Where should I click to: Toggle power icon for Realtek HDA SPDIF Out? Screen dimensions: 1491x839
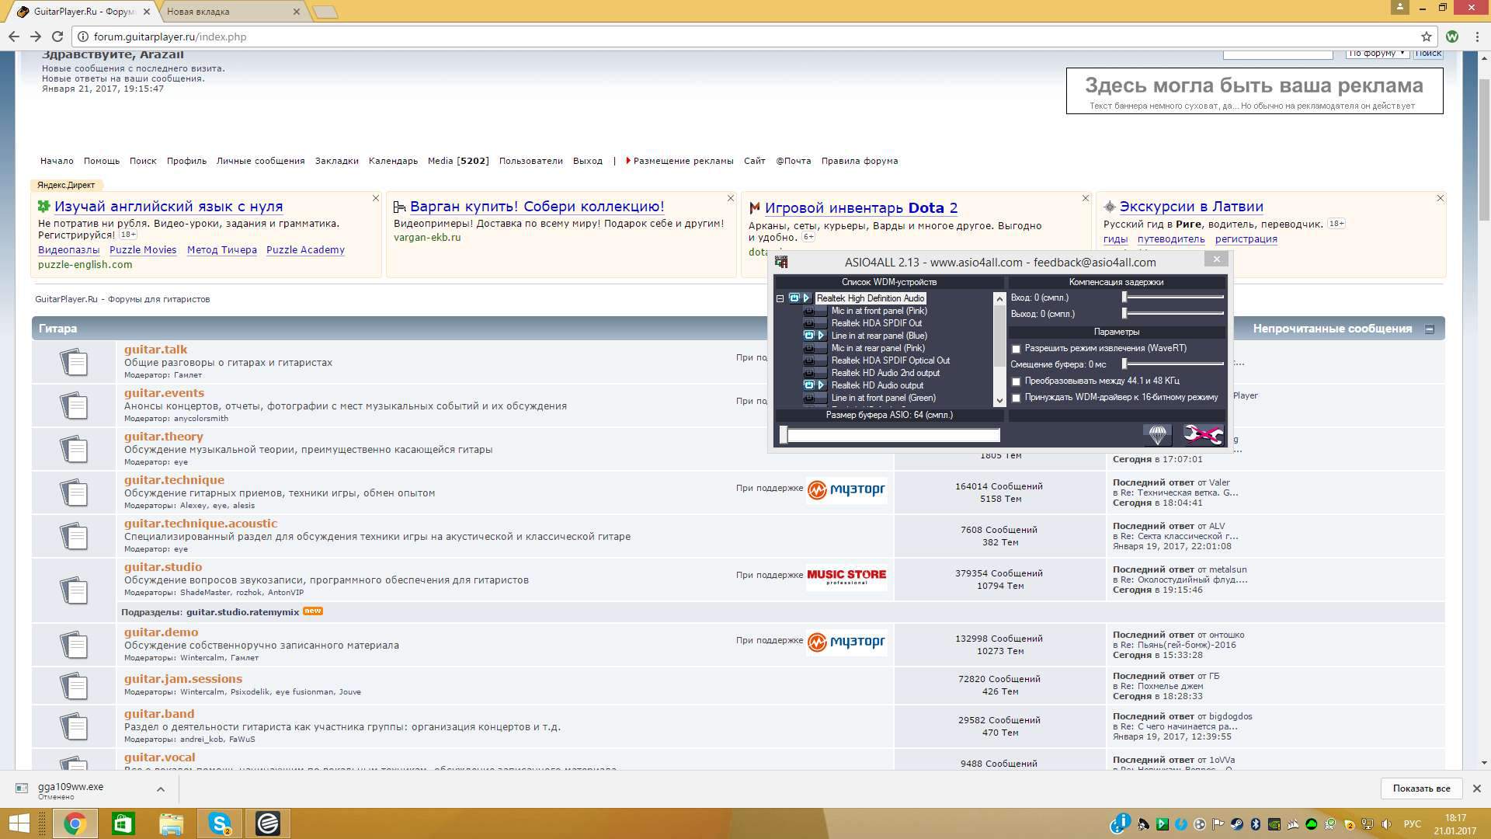[809, 323]
